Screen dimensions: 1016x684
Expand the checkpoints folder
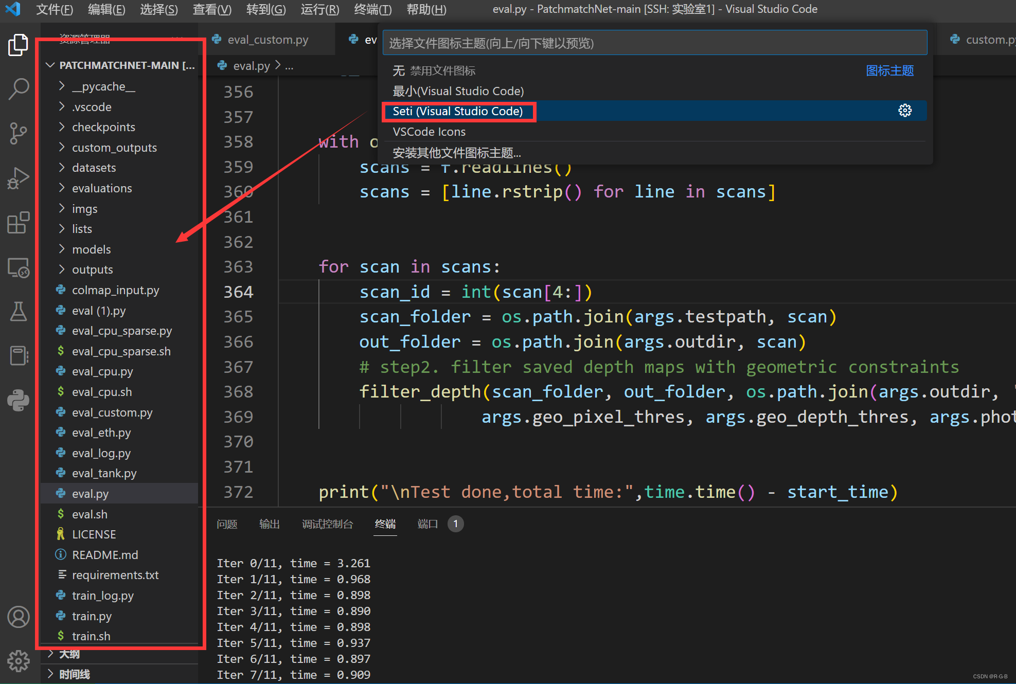coord(103,127)
